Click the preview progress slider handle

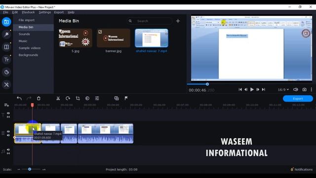click(x=207, y=84)
